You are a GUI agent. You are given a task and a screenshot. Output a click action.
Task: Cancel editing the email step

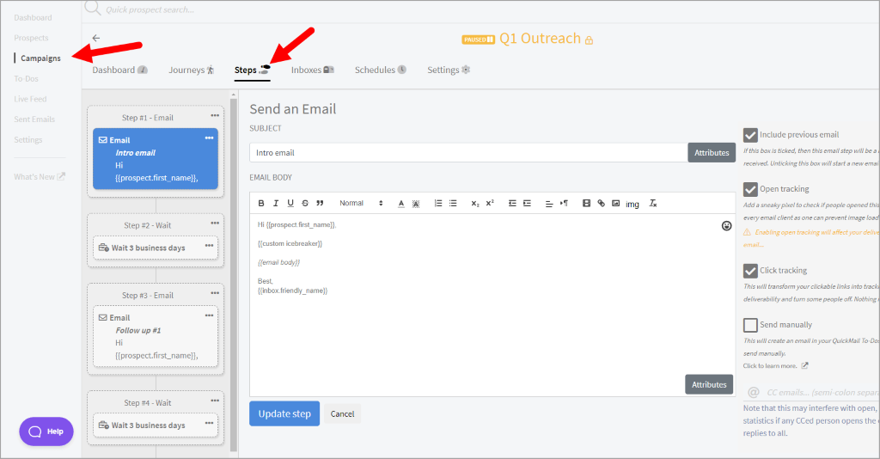tap(342, 414)
